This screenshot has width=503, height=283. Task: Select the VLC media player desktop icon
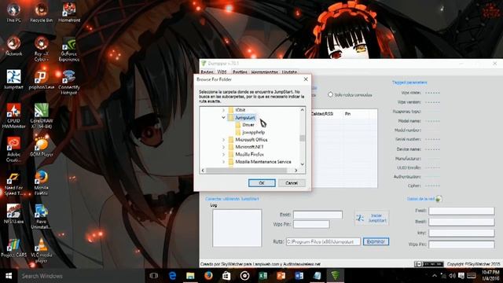pos(41,251)
